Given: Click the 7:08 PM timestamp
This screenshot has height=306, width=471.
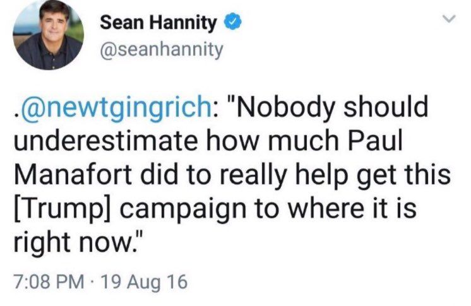Looking at the screenshot, I should pyautogui.click(x=54, y=280).
